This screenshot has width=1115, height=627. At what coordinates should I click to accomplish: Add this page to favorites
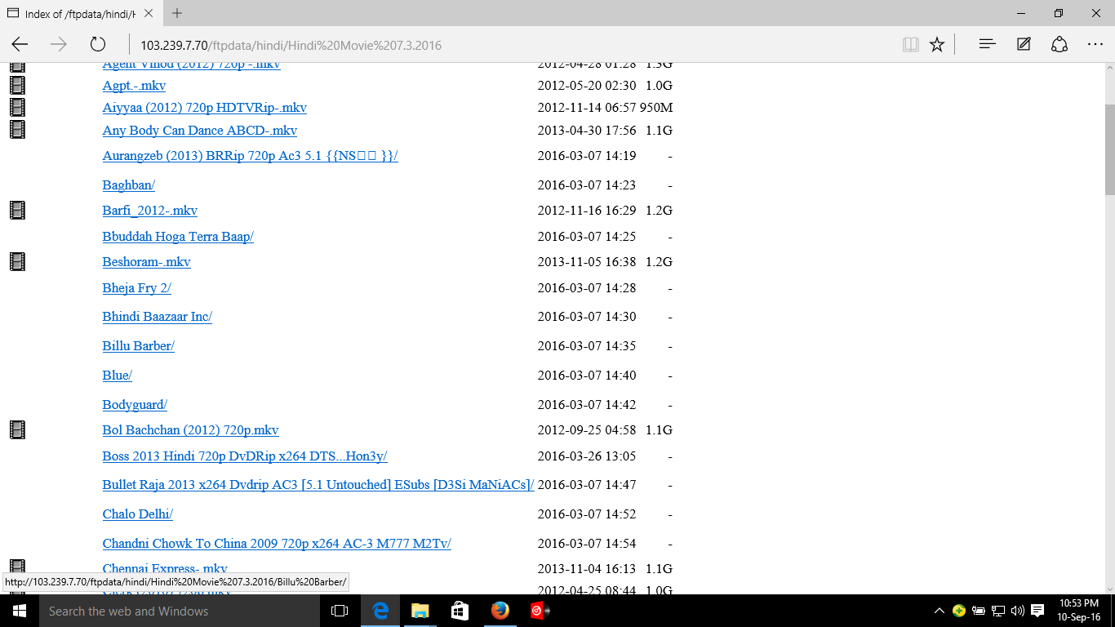[937, 45]
